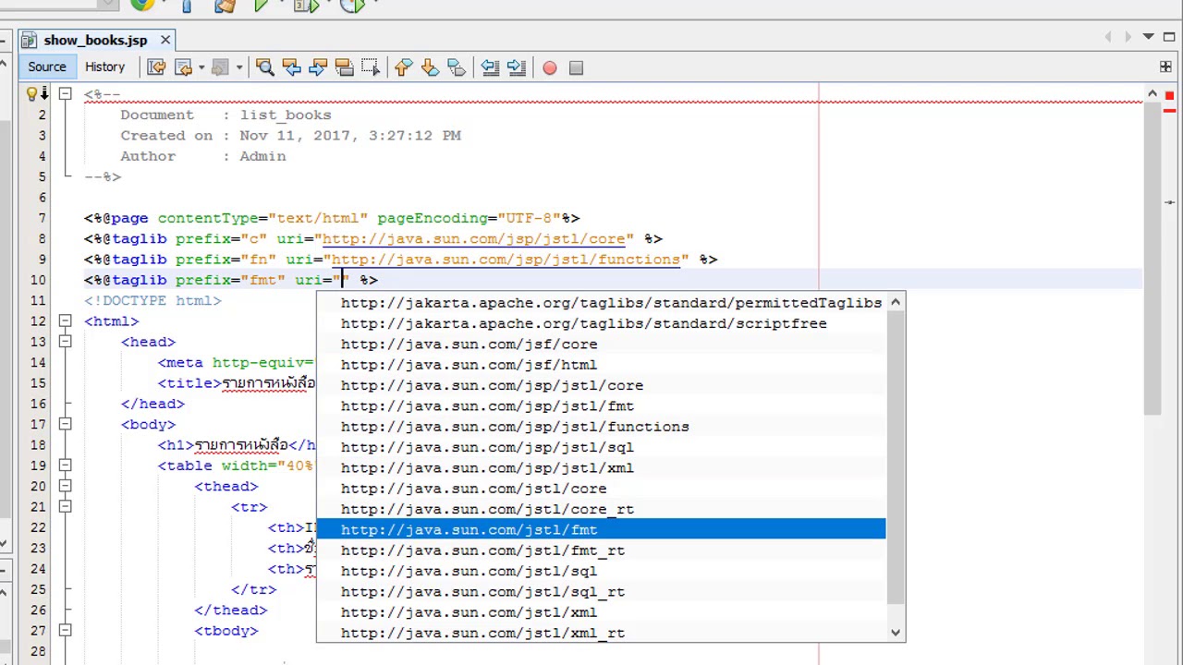The height and width of the screenshot is (665, 1183).
Task: Toggle Highlight Search in editor toolbar
Action: tap(344, 67)
